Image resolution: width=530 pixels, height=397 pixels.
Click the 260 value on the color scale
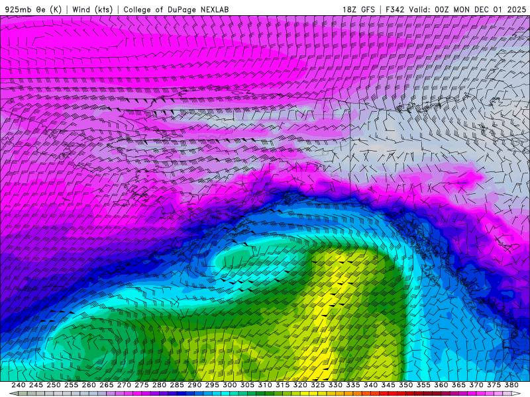(89, 385)
